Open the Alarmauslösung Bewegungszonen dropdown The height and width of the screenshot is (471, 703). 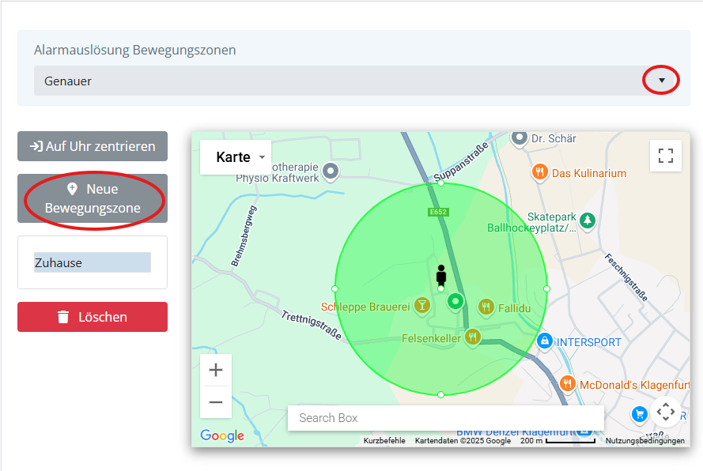pyautogui.click(x=661, y=81)
